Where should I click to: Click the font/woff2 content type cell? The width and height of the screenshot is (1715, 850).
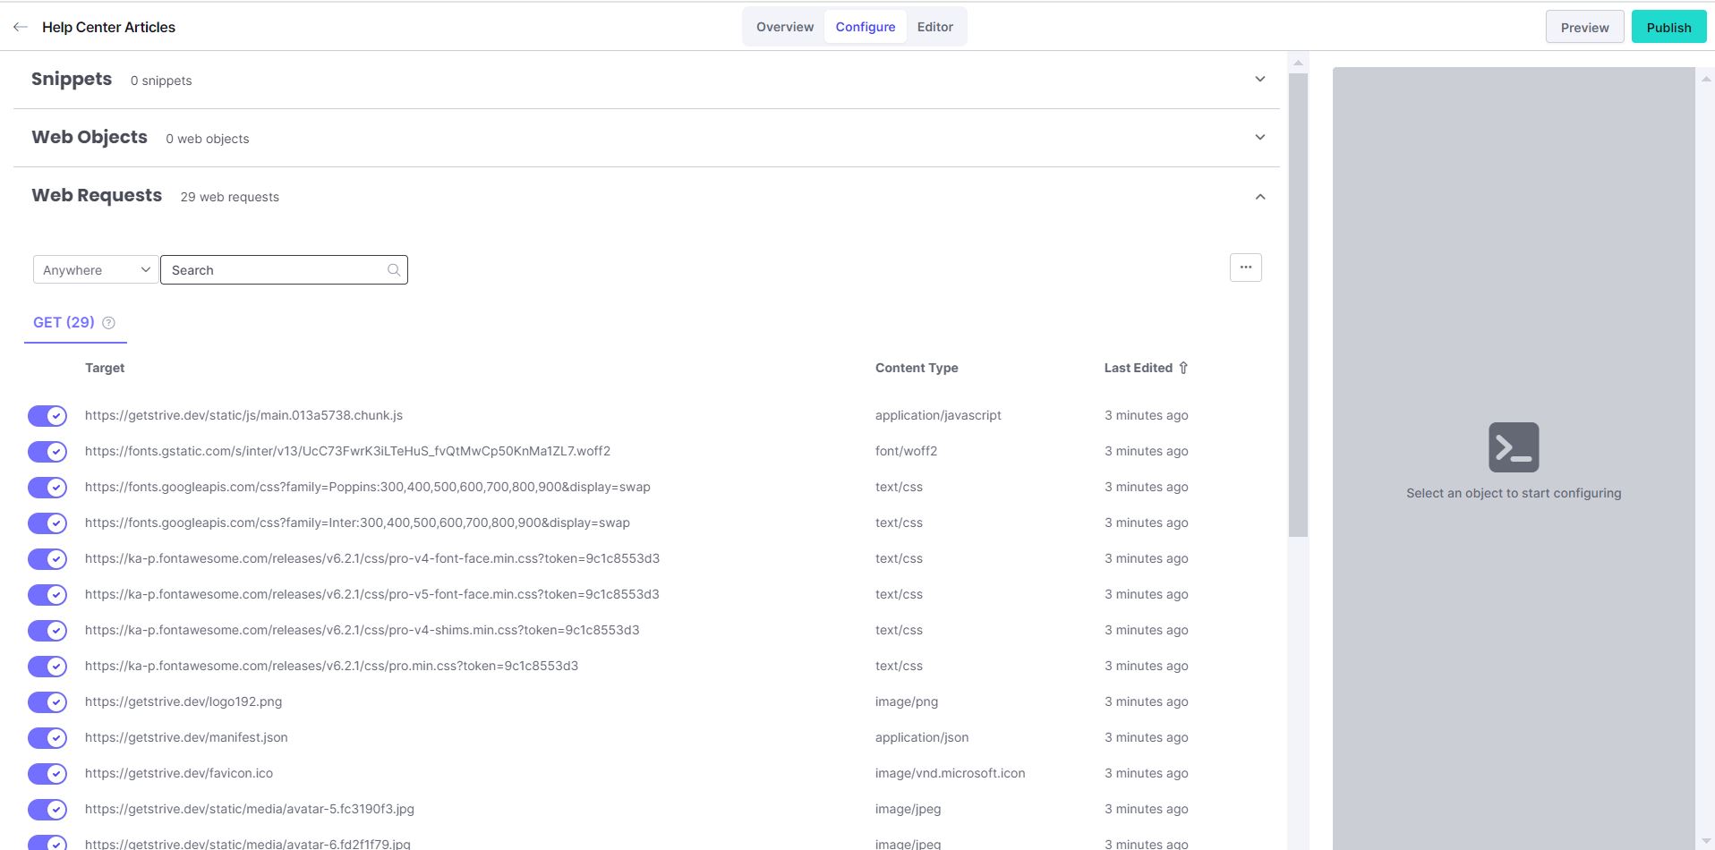[906, 451]
